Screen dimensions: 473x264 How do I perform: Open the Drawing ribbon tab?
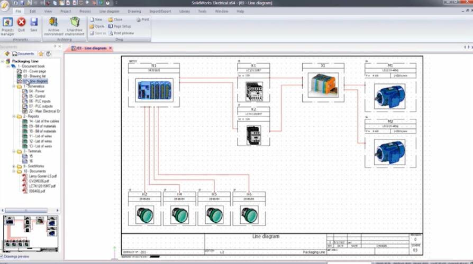tap(134, 11)
